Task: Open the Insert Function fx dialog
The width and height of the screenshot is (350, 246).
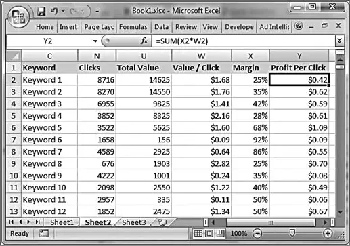Action: [x=144, y=41]
